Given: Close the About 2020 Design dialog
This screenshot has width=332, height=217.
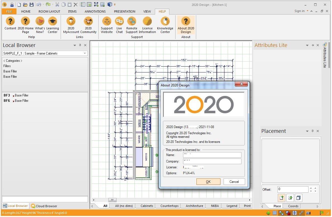Looking at the screenshot, I should [241, 84].
